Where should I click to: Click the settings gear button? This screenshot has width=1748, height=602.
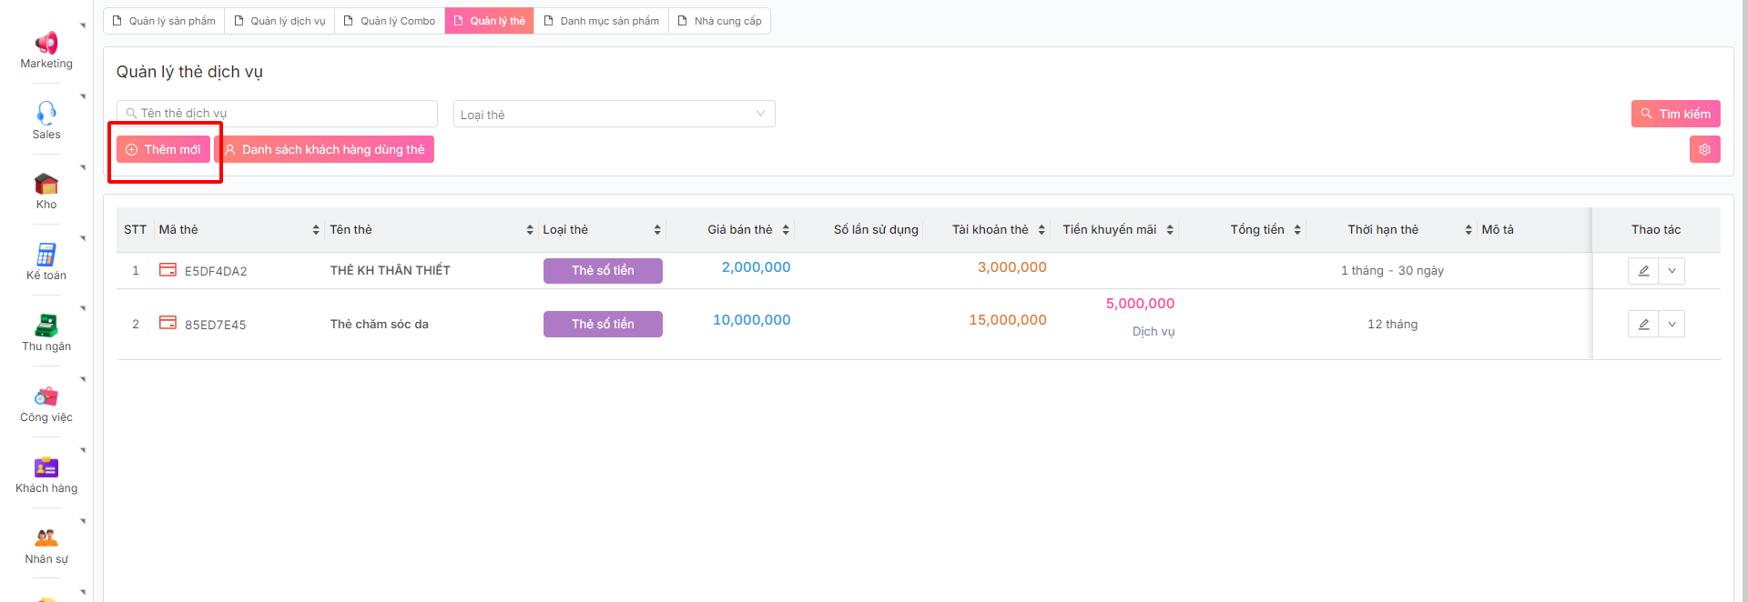tap(1704, 149)
